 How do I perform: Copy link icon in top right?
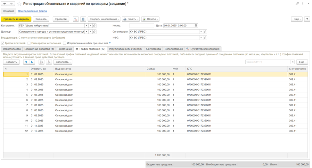[297, 4]
